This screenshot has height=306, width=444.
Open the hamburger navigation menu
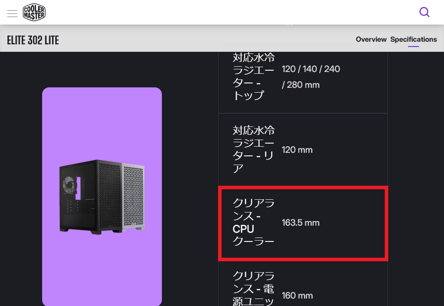12,13
